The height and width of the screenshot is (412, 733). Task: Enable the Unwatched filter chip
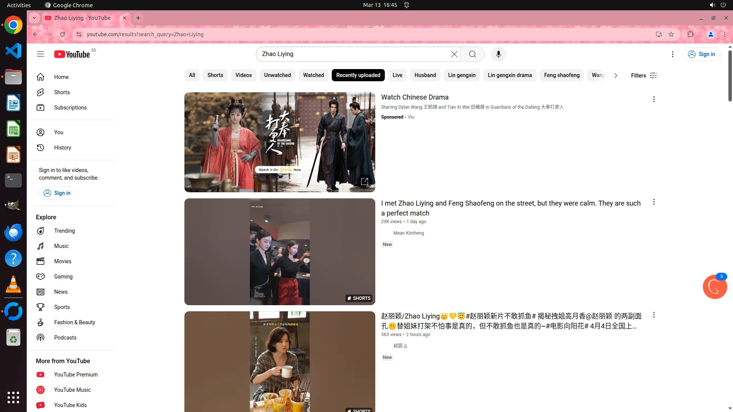277,75
